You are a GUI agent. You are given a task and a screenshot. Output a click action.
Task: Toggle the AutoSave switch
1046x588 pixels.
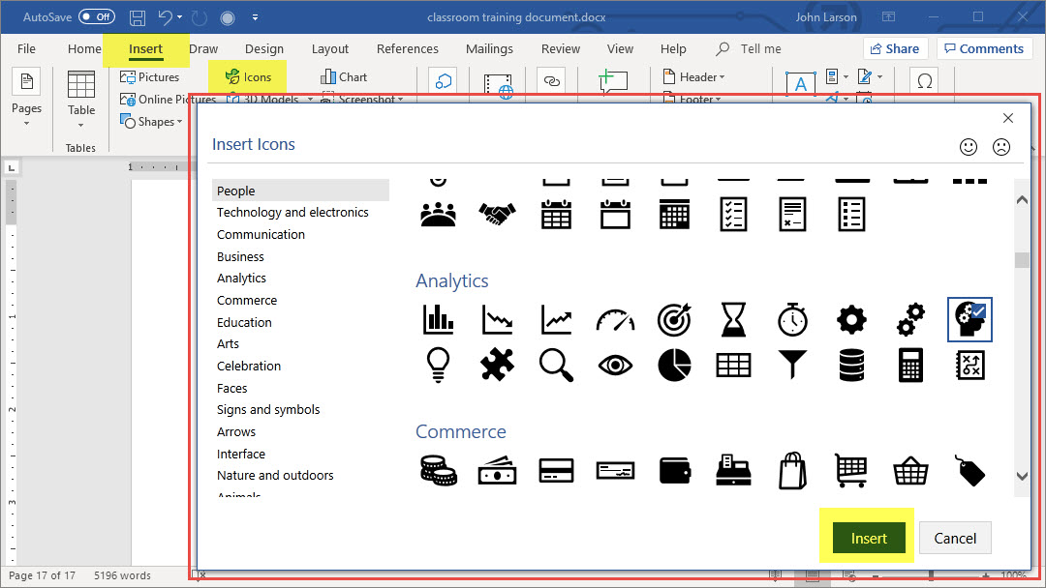coord(96,17)
